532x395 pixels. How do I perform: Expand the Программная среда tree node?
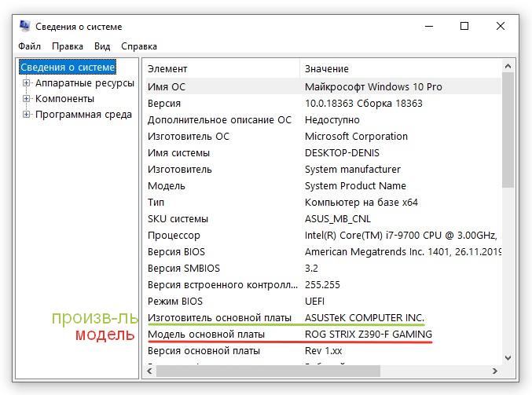point(26,115)
